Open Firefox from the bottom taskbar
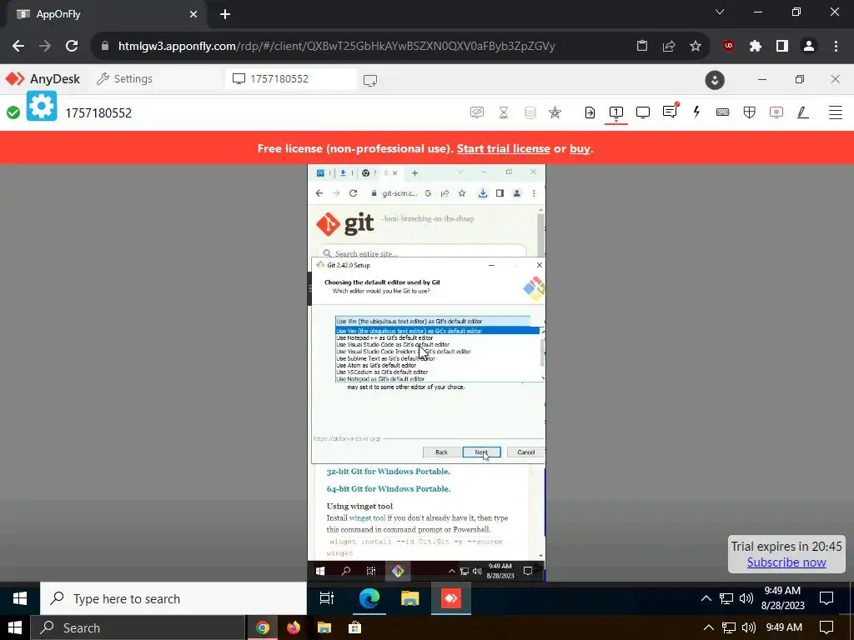This screenshot has width=854, height=640. click(294, 627)
